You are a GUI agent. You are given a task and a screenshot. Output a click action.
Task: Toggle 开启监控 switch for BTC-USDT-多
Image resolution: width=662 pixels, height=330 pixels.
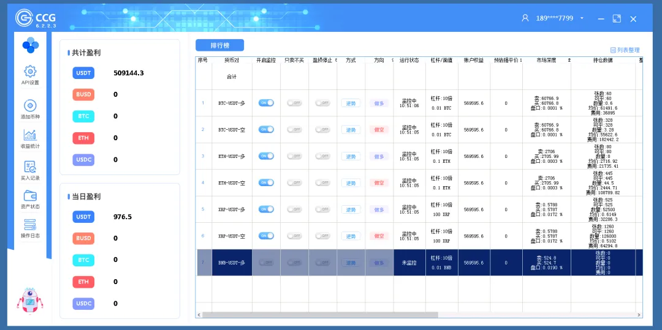(x=266, y=103)
